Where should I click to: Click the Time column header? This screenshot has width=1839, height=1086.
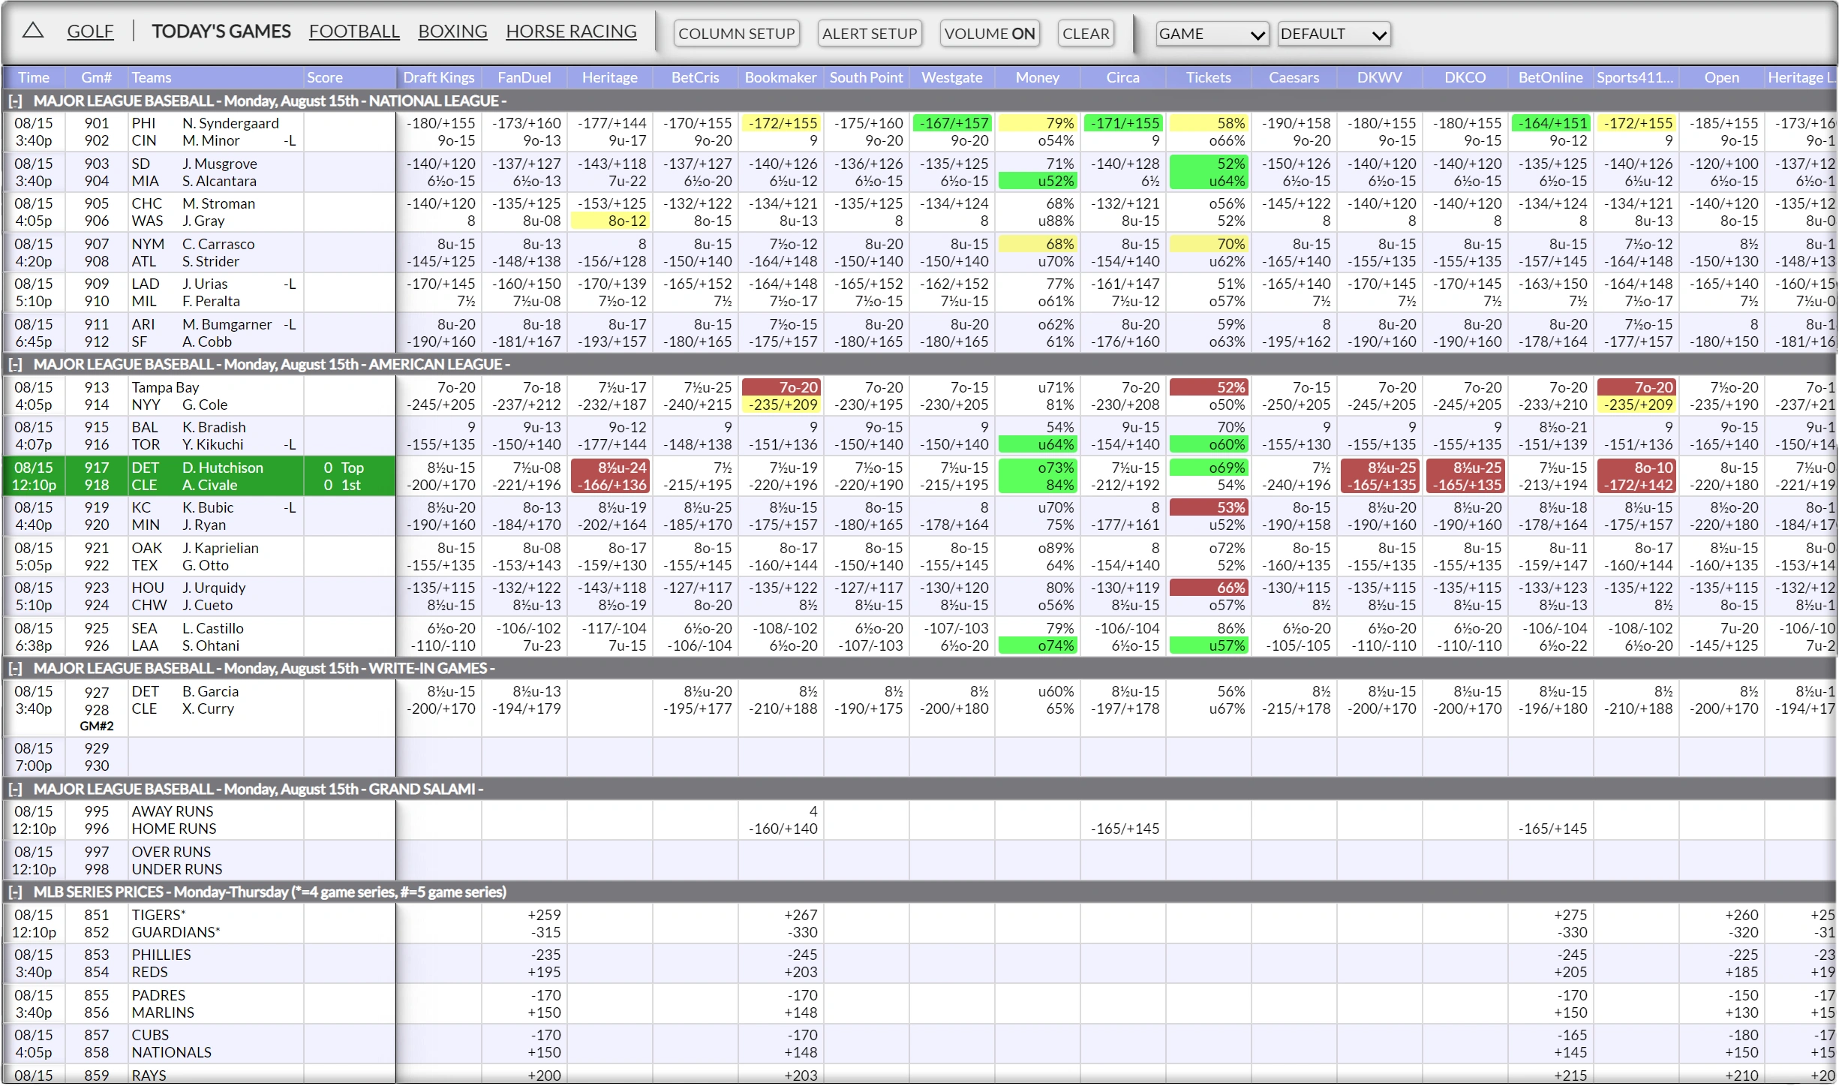[x=34, y=77]
